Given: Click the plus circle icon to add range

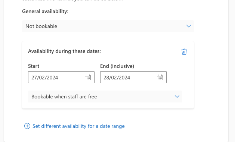Looking at the screenshot, I should pos(27,126).
